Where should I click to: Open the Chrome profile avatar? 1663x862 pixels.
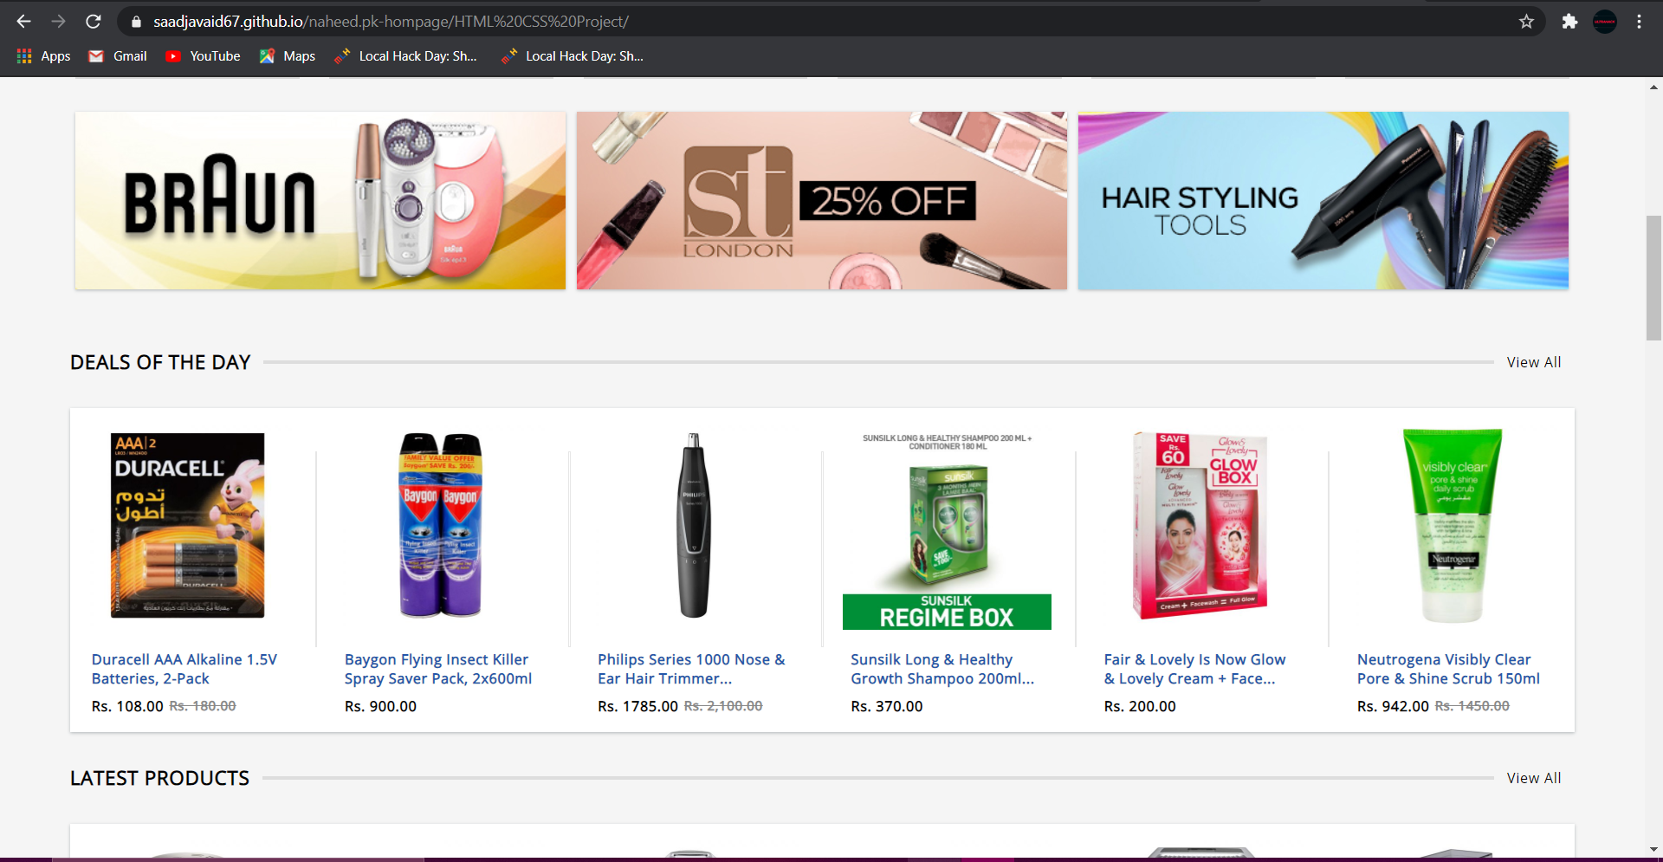1605,22
